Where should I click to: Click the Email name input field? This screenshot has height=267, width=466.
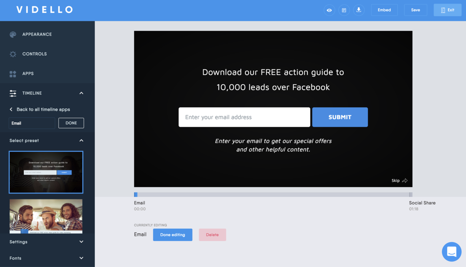point(32,123)
